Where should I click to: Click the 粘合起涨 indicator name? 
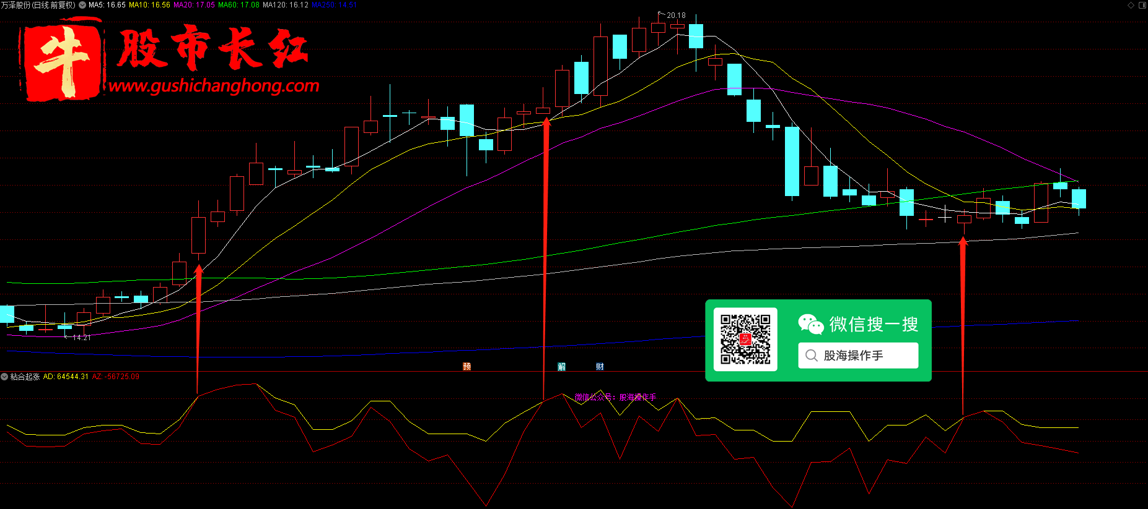pyautogui.click(x=25, y=377)
